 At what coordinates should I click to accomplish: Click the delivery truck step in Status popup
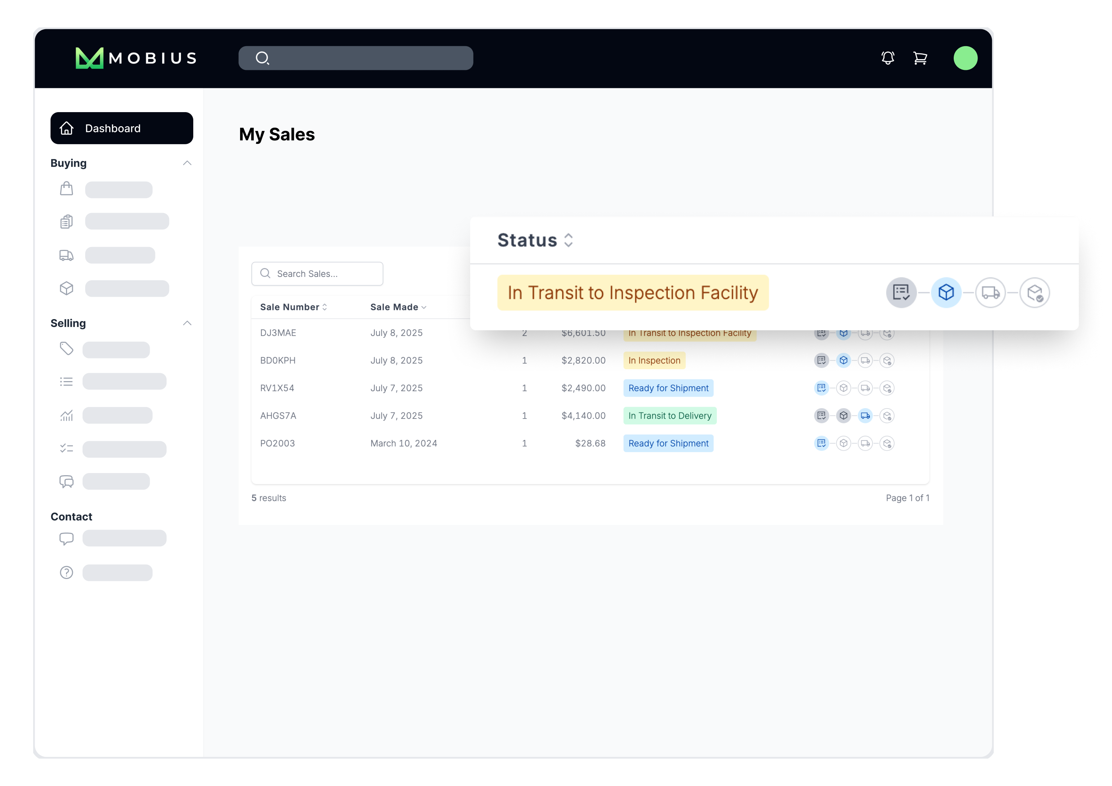tap(990, 292)
